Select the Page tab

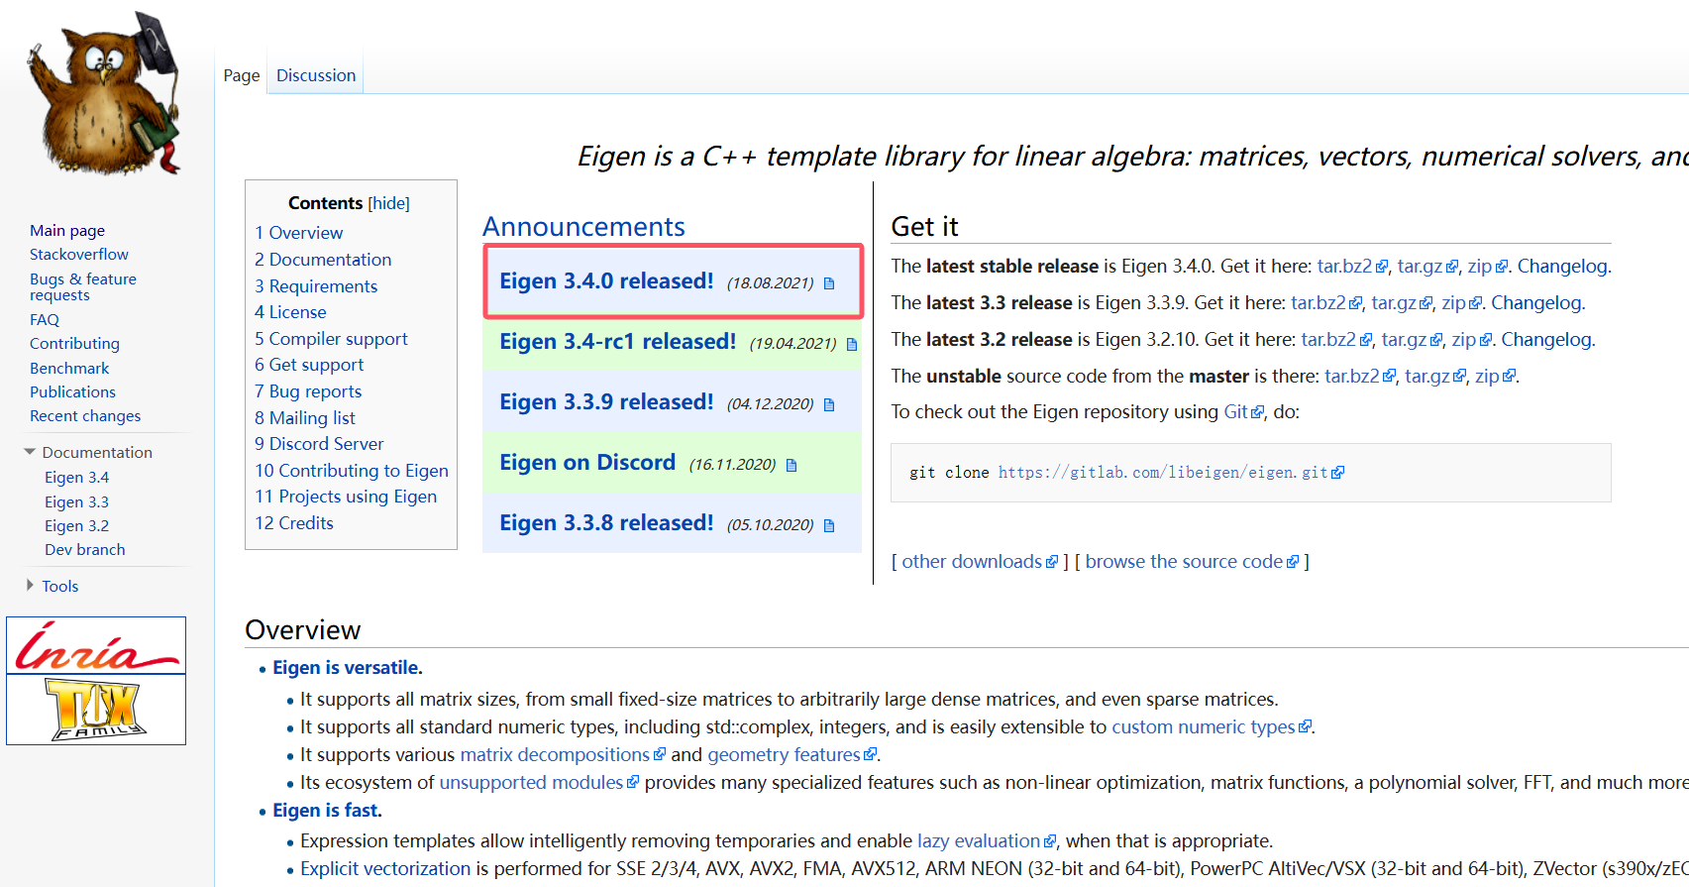[242, 75]
